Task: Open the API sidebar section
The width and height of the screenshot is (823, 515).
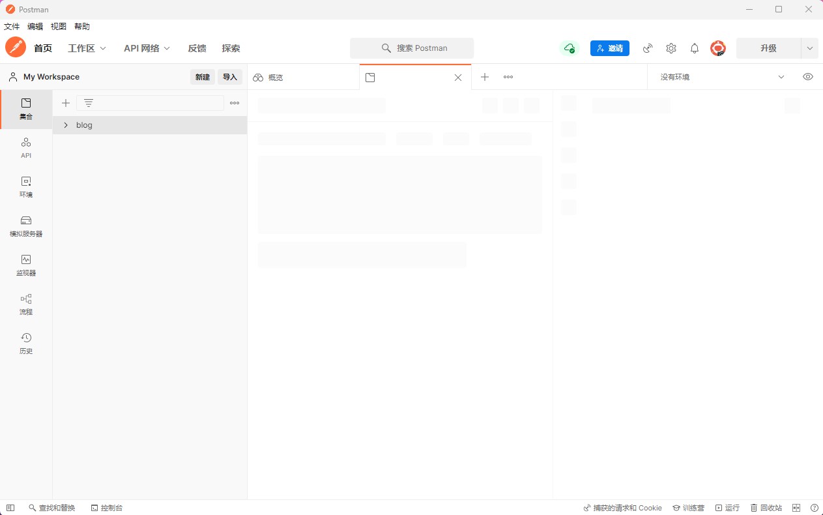Action: point(26,148)
